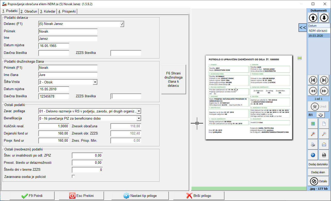Zoom in with the plus magnifier

click(313, 134)
